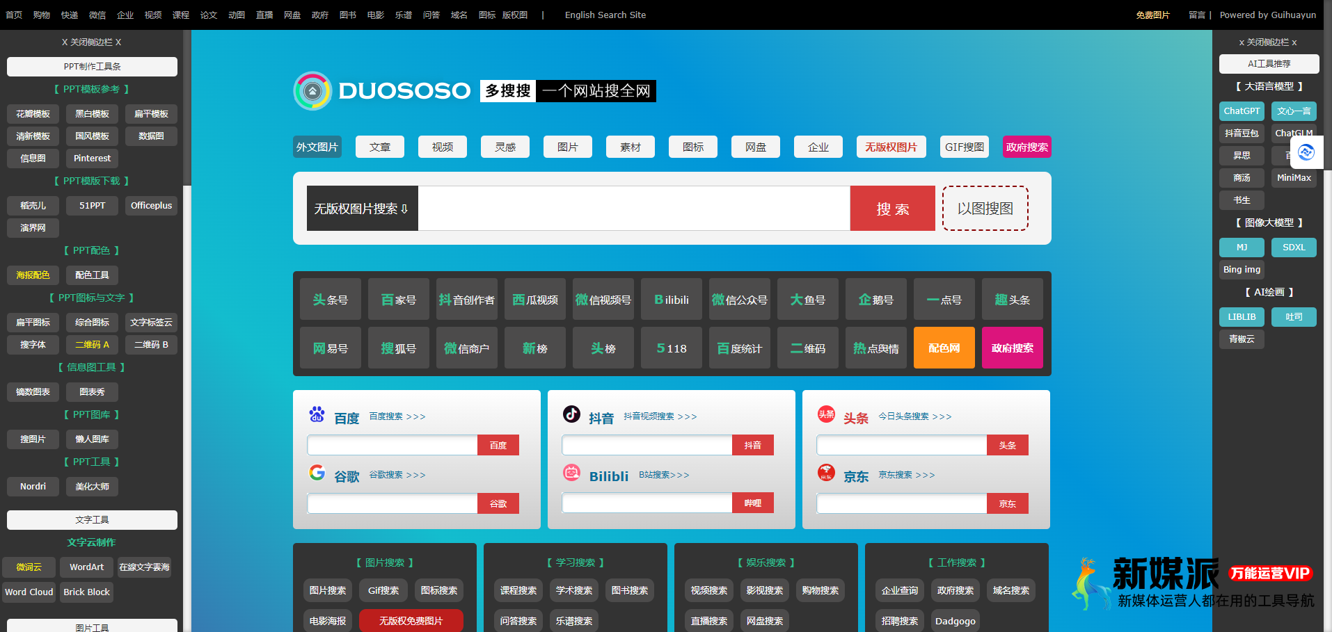
Task: Click 免费图片 in the top bar
Action: point(1152,15)
